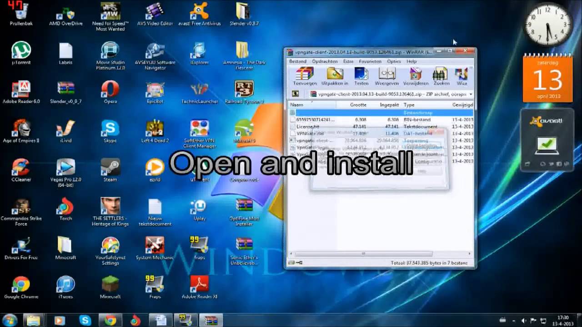Select the µTorrent icon beside the Labels file
This screenshot has width=582, height=327.
coord(21,53)
